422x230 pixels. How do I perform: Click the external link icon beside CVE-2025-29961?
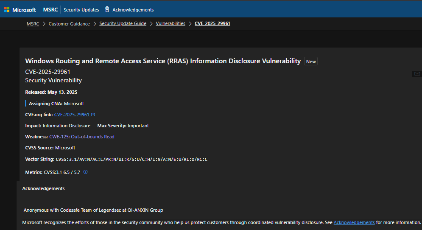[x=93, y=115]
